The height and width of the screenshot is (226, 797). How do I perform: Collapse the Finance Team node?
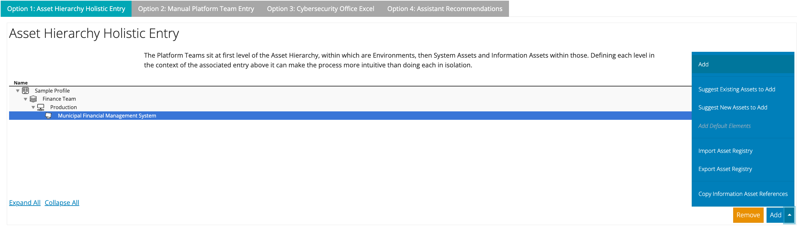(x=26, y=99)
